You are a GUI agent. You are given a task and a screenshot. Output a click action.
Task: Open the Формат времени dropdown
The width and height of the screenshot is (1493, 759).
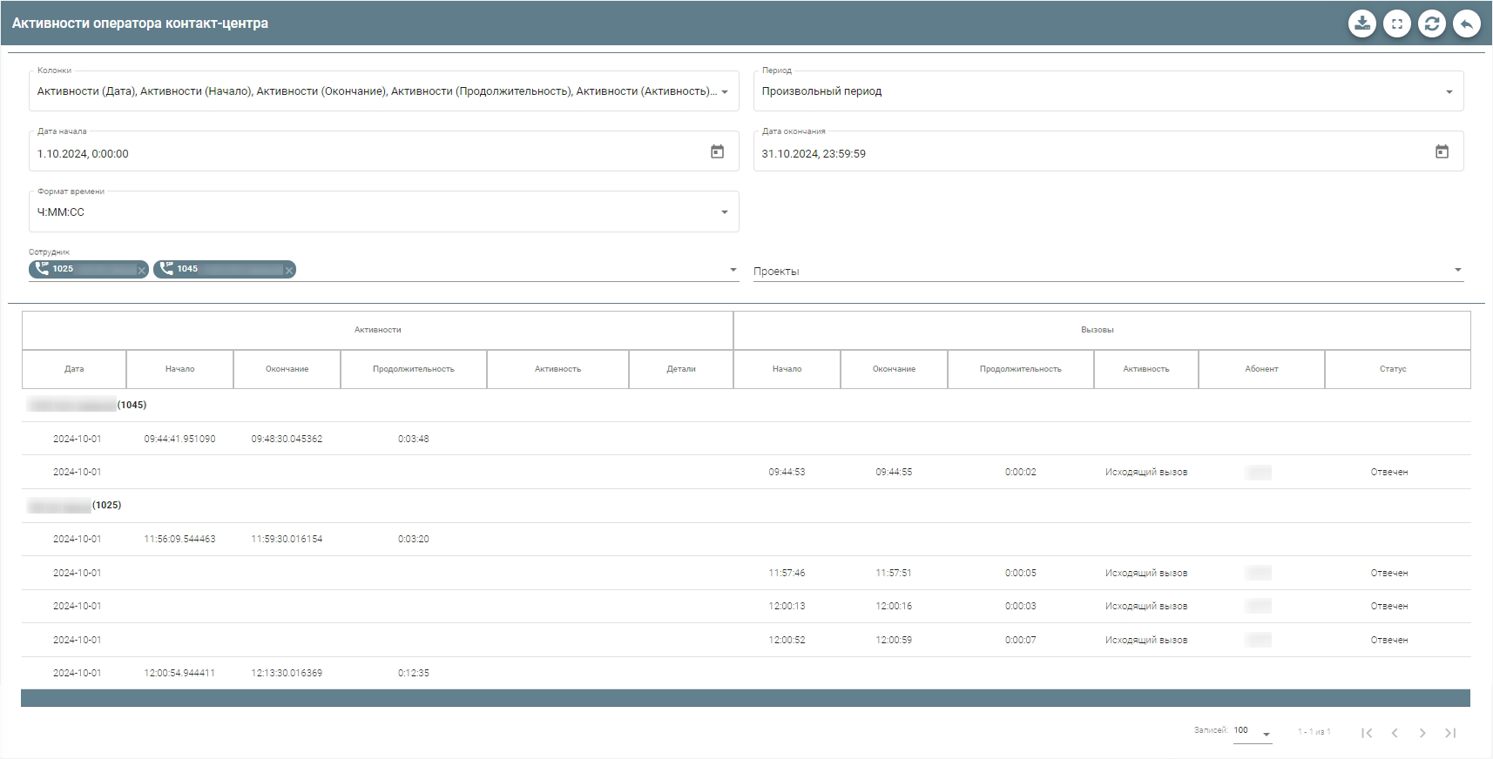point(724,212)
